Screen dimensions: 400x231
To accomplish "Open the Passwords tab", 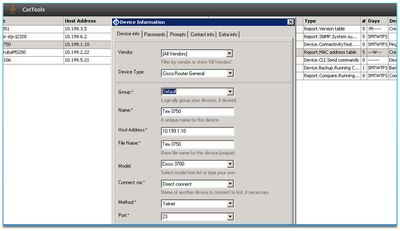I will 154,34.
